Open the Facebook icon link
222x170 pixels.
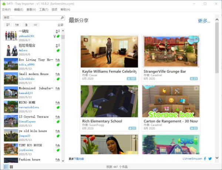click(205, 159)
